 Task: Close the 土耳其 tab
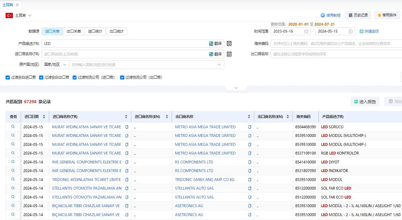[x=17, y=5]
